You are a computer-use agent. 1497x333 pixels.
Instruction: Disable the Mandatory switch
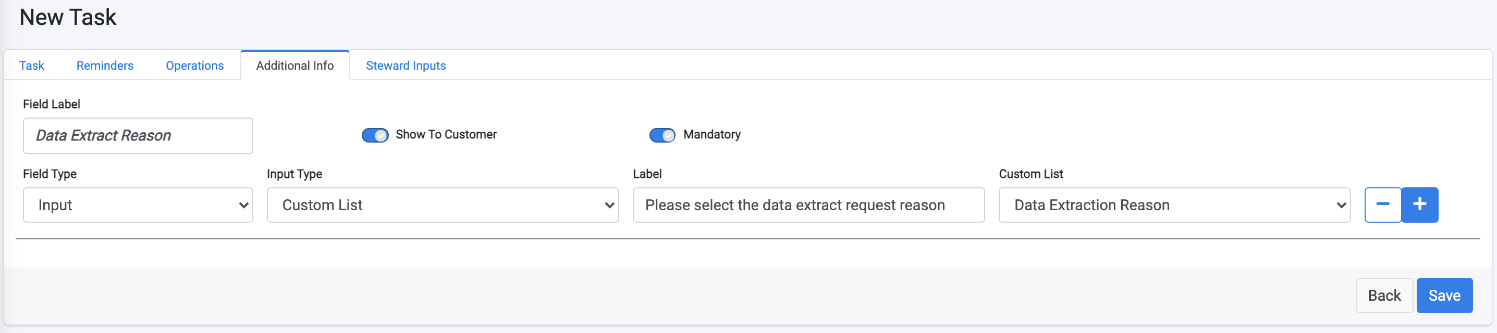pyautogui.click(x=662, y=135)
